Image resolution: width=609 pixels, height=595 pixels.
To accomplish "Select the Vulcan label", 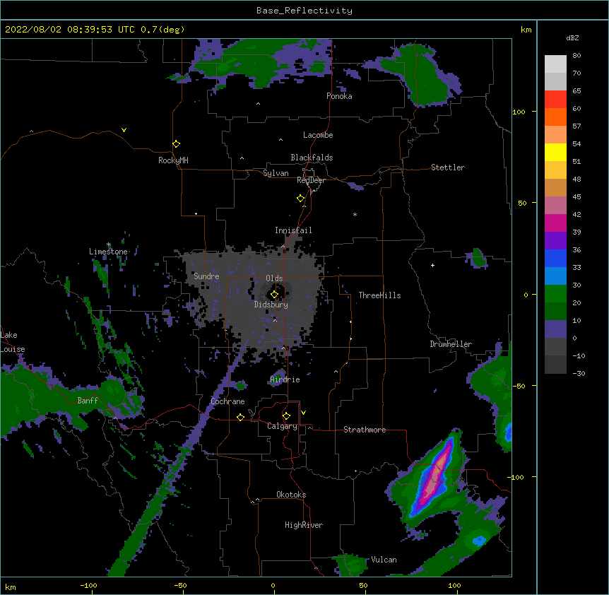I will pyautogui.click(x=384, y=560).
